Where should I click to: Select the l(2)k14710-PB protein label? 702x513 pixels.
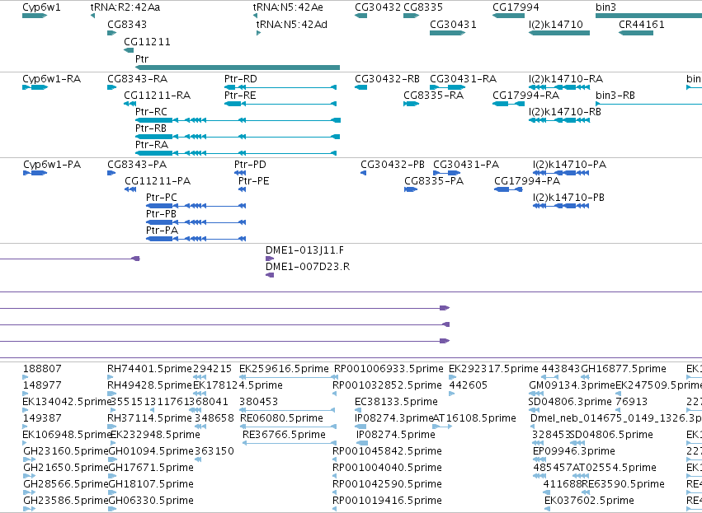coord(568,198)
